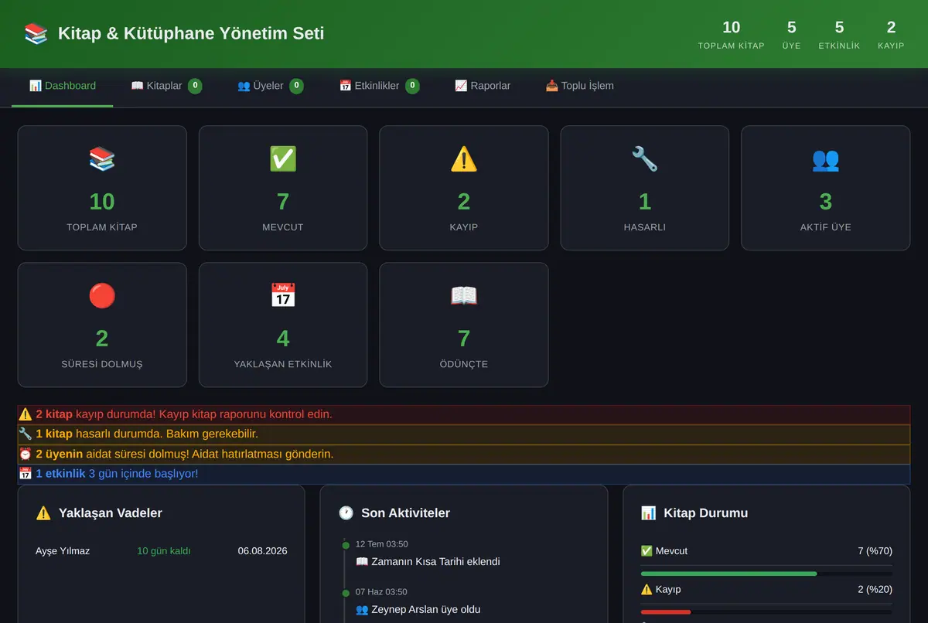Click activity Zeynep Arslan üye oldu
The width and height of the screenshot is (928, 623).
point(418,610)
